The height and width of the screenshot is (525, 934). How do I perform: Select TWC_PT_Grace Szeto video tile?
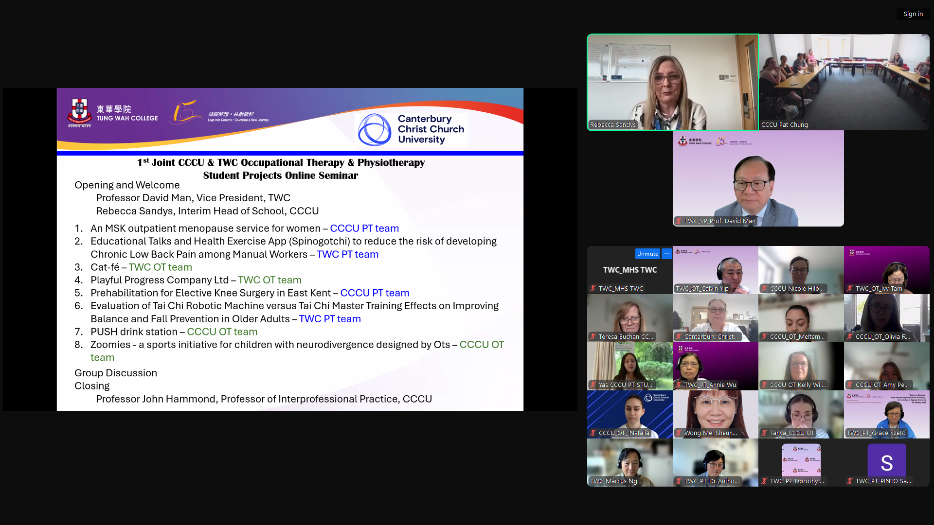887,414
